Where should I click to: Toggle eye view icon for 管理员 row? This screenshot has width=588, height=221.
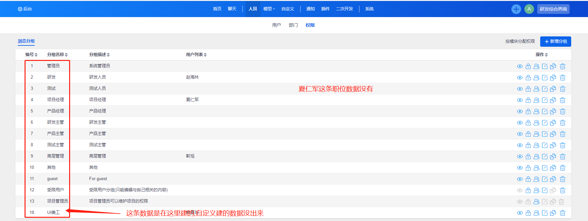point(520,66)
